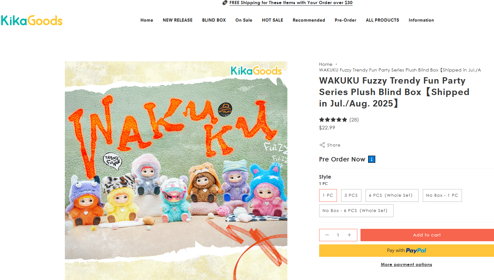The height and width of the screenshot is (280, 494).
Task: Choose 6 PCS (Whole Set) style
Action: coord(392,195)
